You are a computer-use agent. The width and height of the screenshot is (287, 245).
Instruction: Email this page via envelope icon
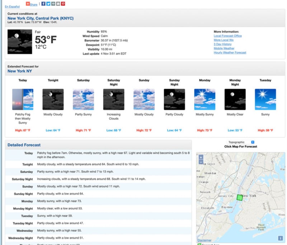58,4
